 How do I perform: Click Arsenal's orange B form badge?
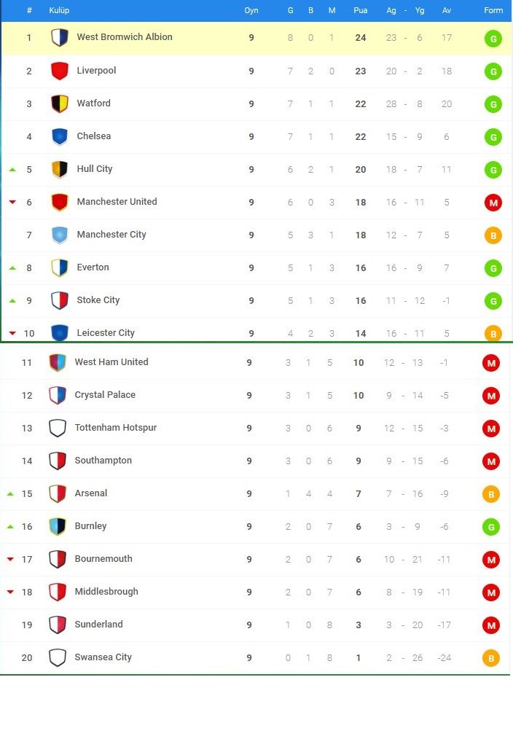[491, 495]
